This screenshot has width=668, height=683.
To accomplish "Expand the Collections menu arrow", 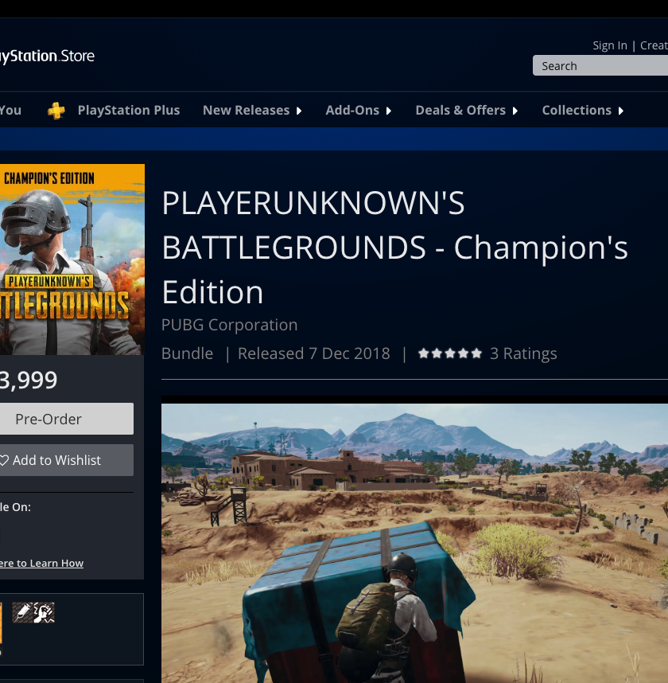I will click(x=620, y=111).
